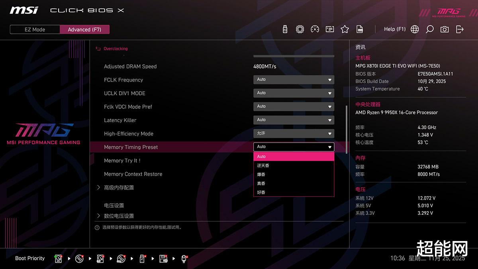Click the 8000 MT/s memory frequency
This screenshot has height=269, width=478.
pyautogui.click(x=429, y=175)
